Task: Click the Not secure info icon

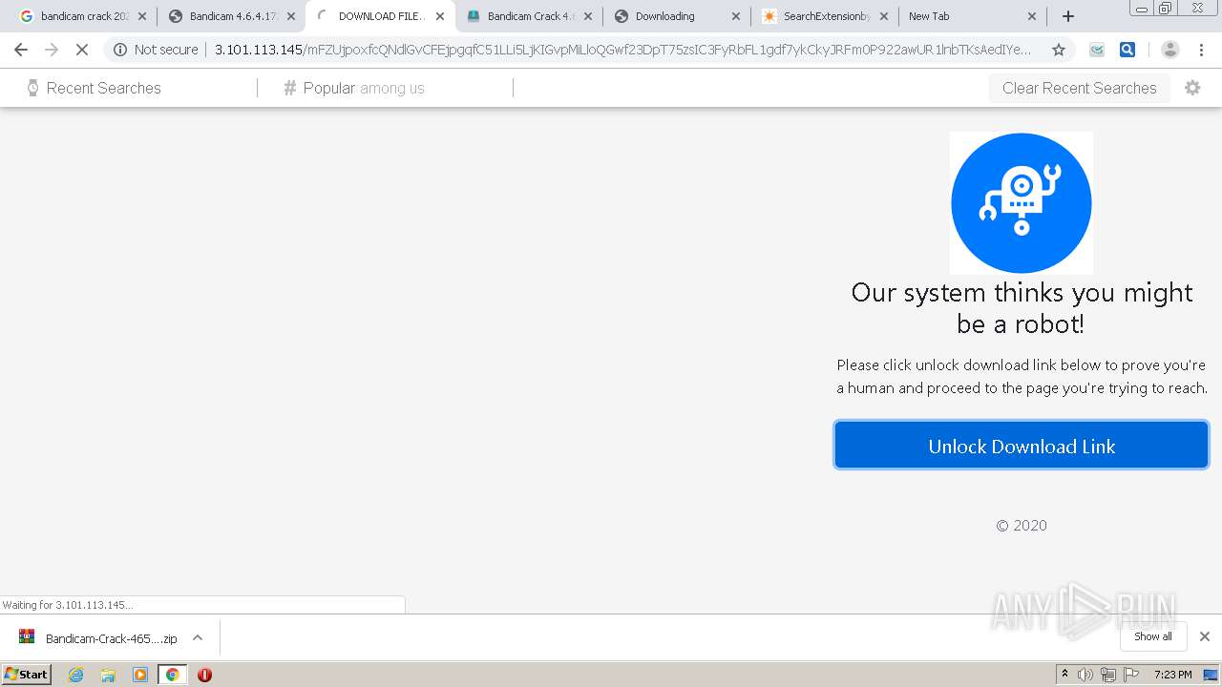Action: point(120,50)
